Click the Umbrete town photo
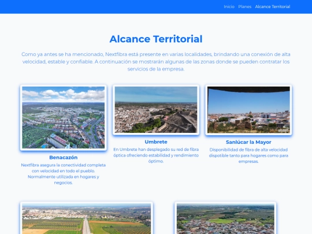This screenshot has height=234, width=312. point(156,110)
